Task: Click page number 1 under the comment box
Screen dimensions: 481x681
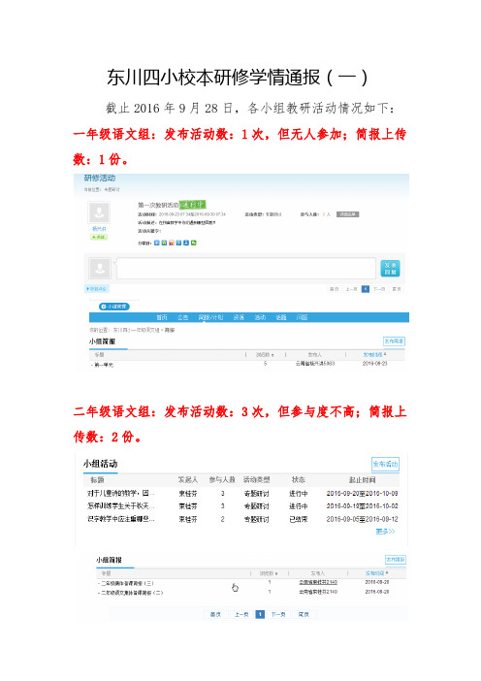Action: click(x=366, y=289)
